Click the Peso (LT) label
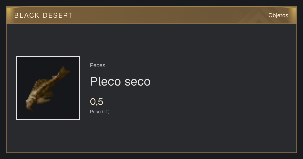Viewport: 303px width, 159px height. (x=100, y=112)
